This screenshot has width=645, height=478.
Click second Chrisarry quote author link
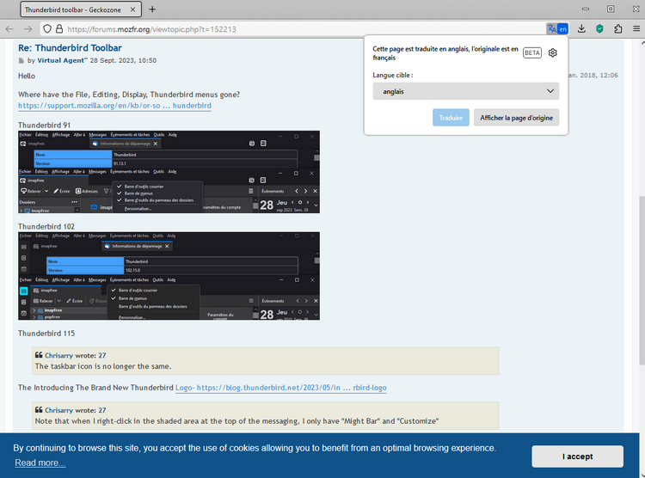click(58, 410)
